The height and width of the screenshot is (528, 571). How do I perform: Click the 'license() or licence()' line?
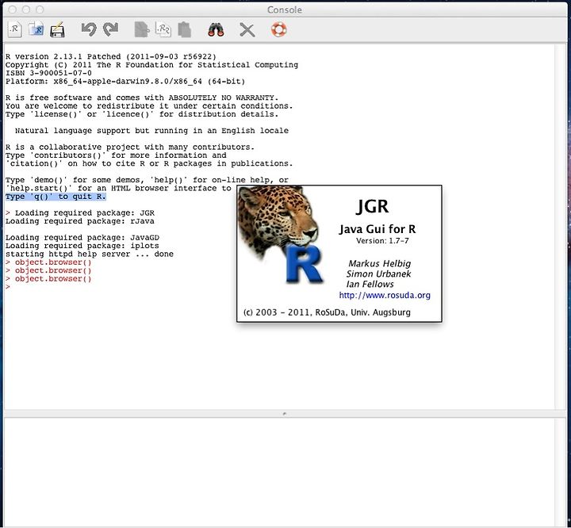pos(142,114)
